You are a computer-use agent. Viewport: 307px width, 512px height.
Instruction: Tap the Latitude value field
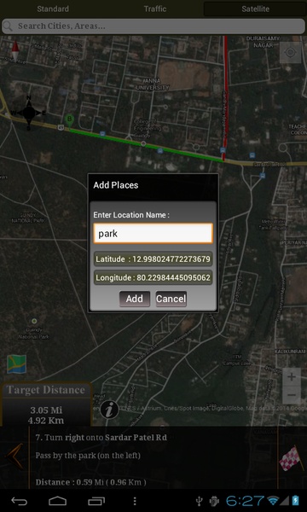point(153,259)
